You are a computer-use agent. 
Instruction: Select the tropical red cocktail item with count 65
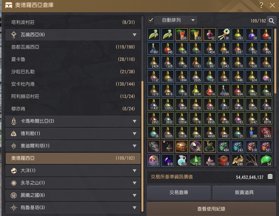coord(182,34)
